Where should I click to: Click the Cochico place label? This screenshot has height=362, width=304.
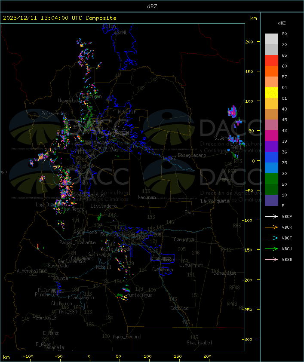(x=179, y=308)
